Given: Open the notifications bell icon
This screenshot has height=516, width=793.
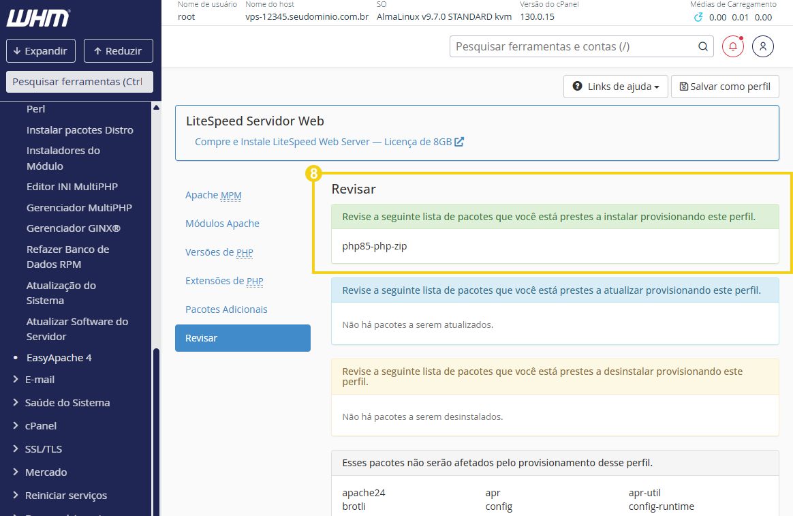Looking at the screenshot, I should pyautogui.click(x=732, y=46).
